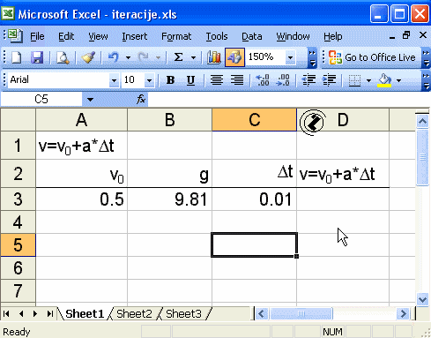Restore the workbook window
The width and height of the screenshot is (431, 338).
pos(406,35)
